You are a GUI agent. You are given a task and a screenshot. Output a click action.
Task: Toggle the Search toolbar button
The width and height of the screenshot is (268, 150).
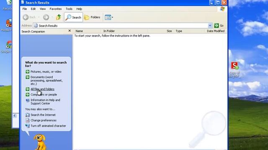pyautogui.click(x=74, y=17)
